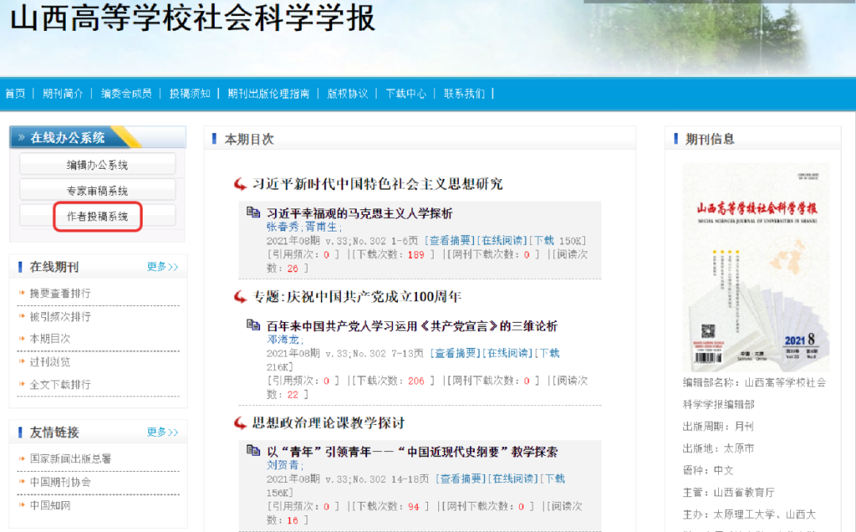Click the 专家审稿系统 button
Screen dimensions: 856x532
(97, 190)
